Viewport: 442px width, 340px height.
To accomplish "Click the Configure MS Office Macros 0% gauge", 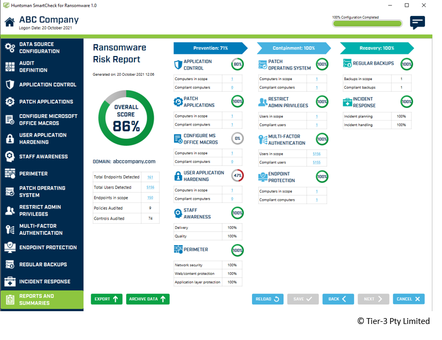I will [238, 138].
